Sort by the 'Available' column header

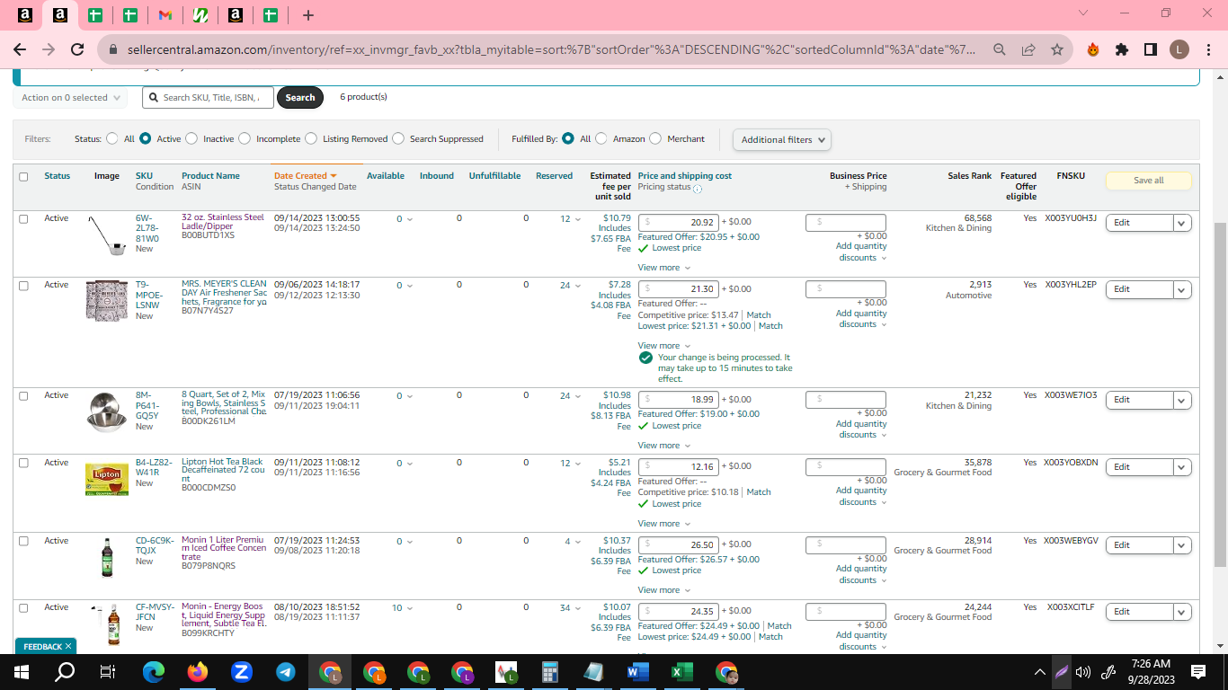(386, 176)
